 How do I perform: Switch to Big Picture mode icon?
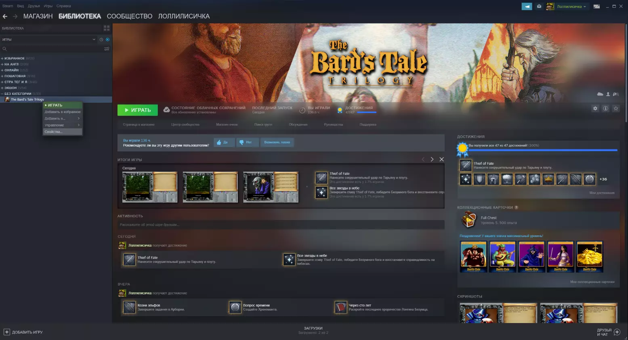click(x=596, y=6)
